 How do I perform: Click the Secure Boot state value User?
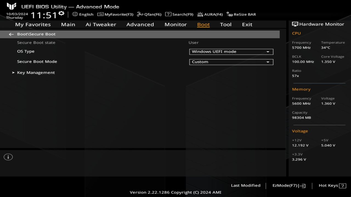tap(194, 43)
